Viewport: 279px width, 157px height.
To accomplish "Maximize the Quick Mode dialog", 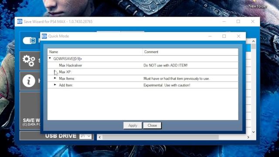I will (224, 36).
